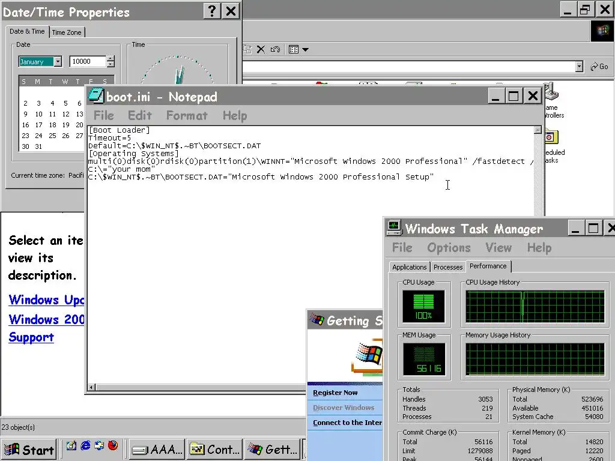Select day 26 in the calendar

click(x=65, y=136)
